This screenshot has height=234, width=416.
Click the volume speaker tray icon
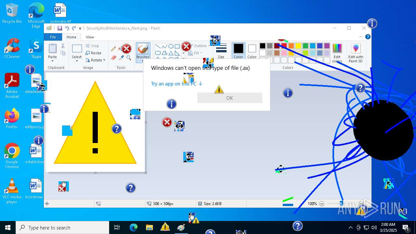click(x=374, y=227)
